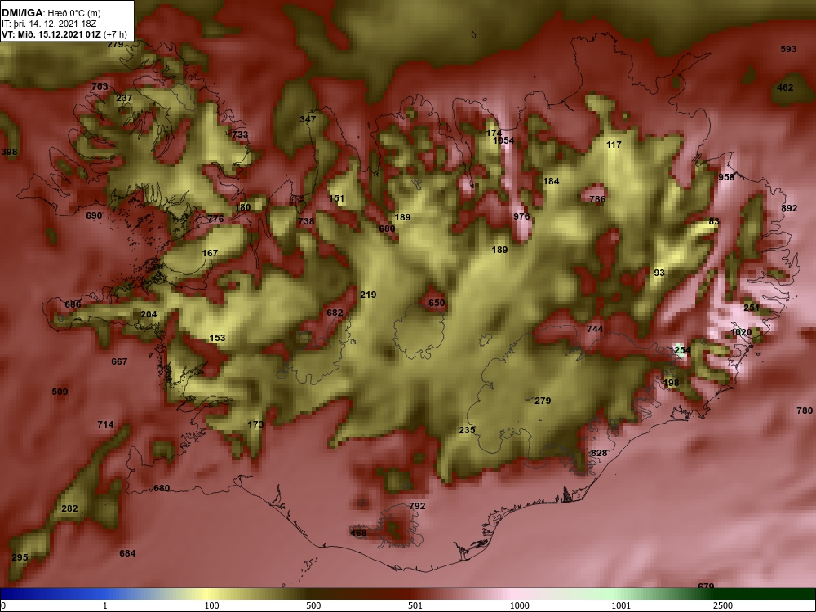Pick the map value 1254
The height and width of the screenshot is (612, 816).
pyautogui.click(x=680, y=350)
